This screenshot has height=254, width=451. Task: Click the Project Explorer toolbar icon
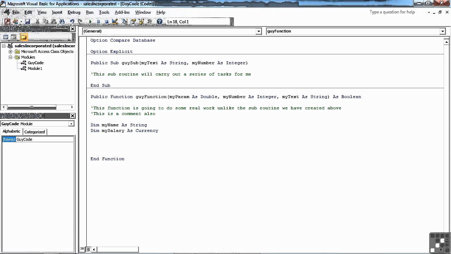[125, 22]
